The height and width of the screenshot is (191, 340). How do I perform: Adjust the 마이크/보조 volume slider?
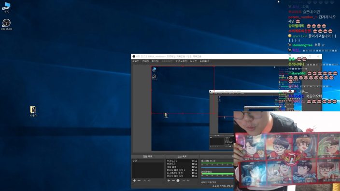(217, 178)
